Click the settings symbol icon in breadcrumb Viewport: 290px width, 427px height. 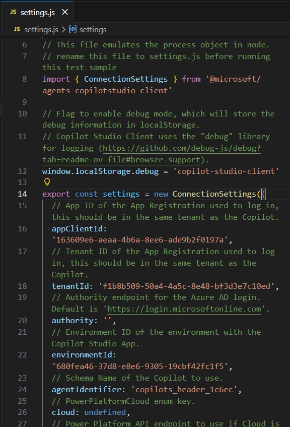[72, 29]
